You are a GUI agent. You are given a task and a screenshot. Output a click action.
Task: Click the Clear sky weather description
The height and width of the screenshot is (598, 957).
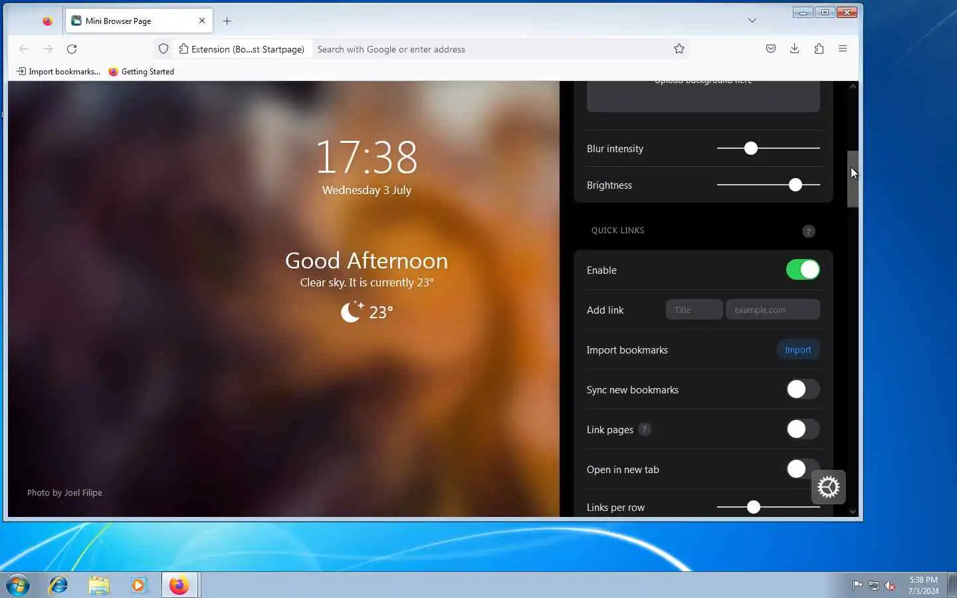tap(366, 282)
